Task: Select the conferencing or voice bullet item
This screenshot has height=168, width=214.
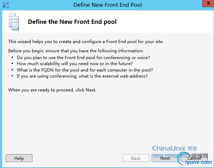Action: 83,58
